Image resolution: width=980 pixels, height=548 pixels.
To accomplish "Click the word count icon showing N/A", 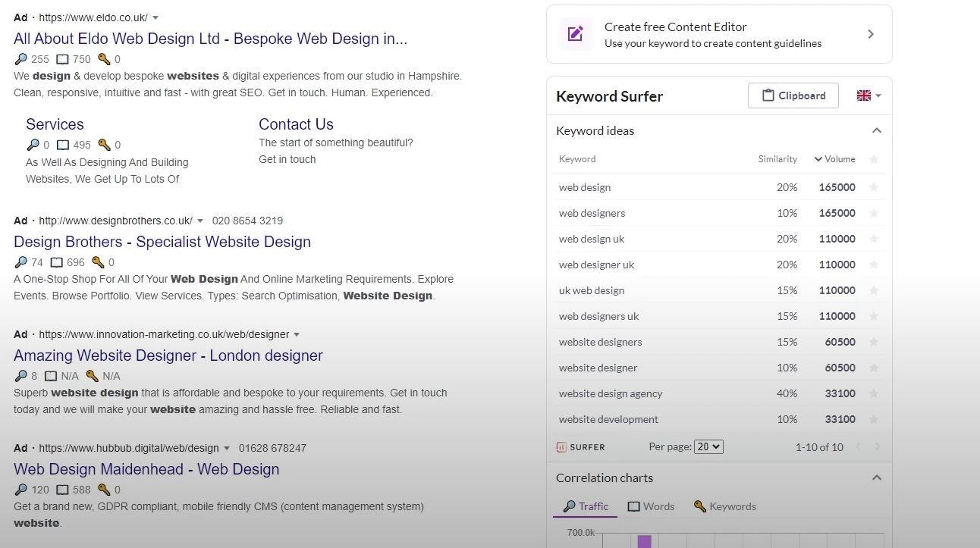I will [51, 376].
